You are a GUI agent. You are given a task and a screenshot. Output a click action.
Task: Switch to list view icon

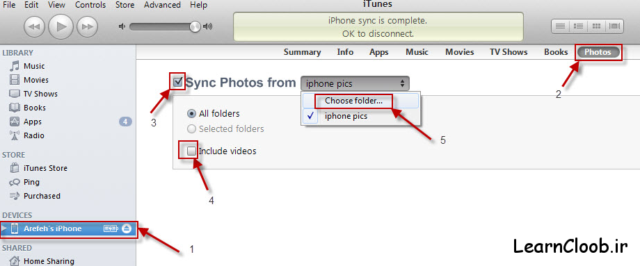click(x=561, y=26)
